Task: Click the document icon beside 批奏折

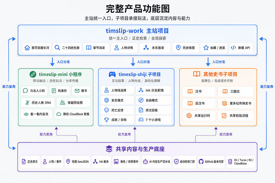Action: pyautogui.click(x=54, y=91)
